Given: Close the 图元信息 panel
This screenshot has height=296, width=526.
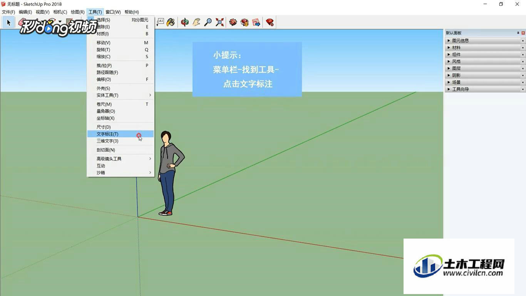Looking at the screenshot, I should [x=523, y=40].
